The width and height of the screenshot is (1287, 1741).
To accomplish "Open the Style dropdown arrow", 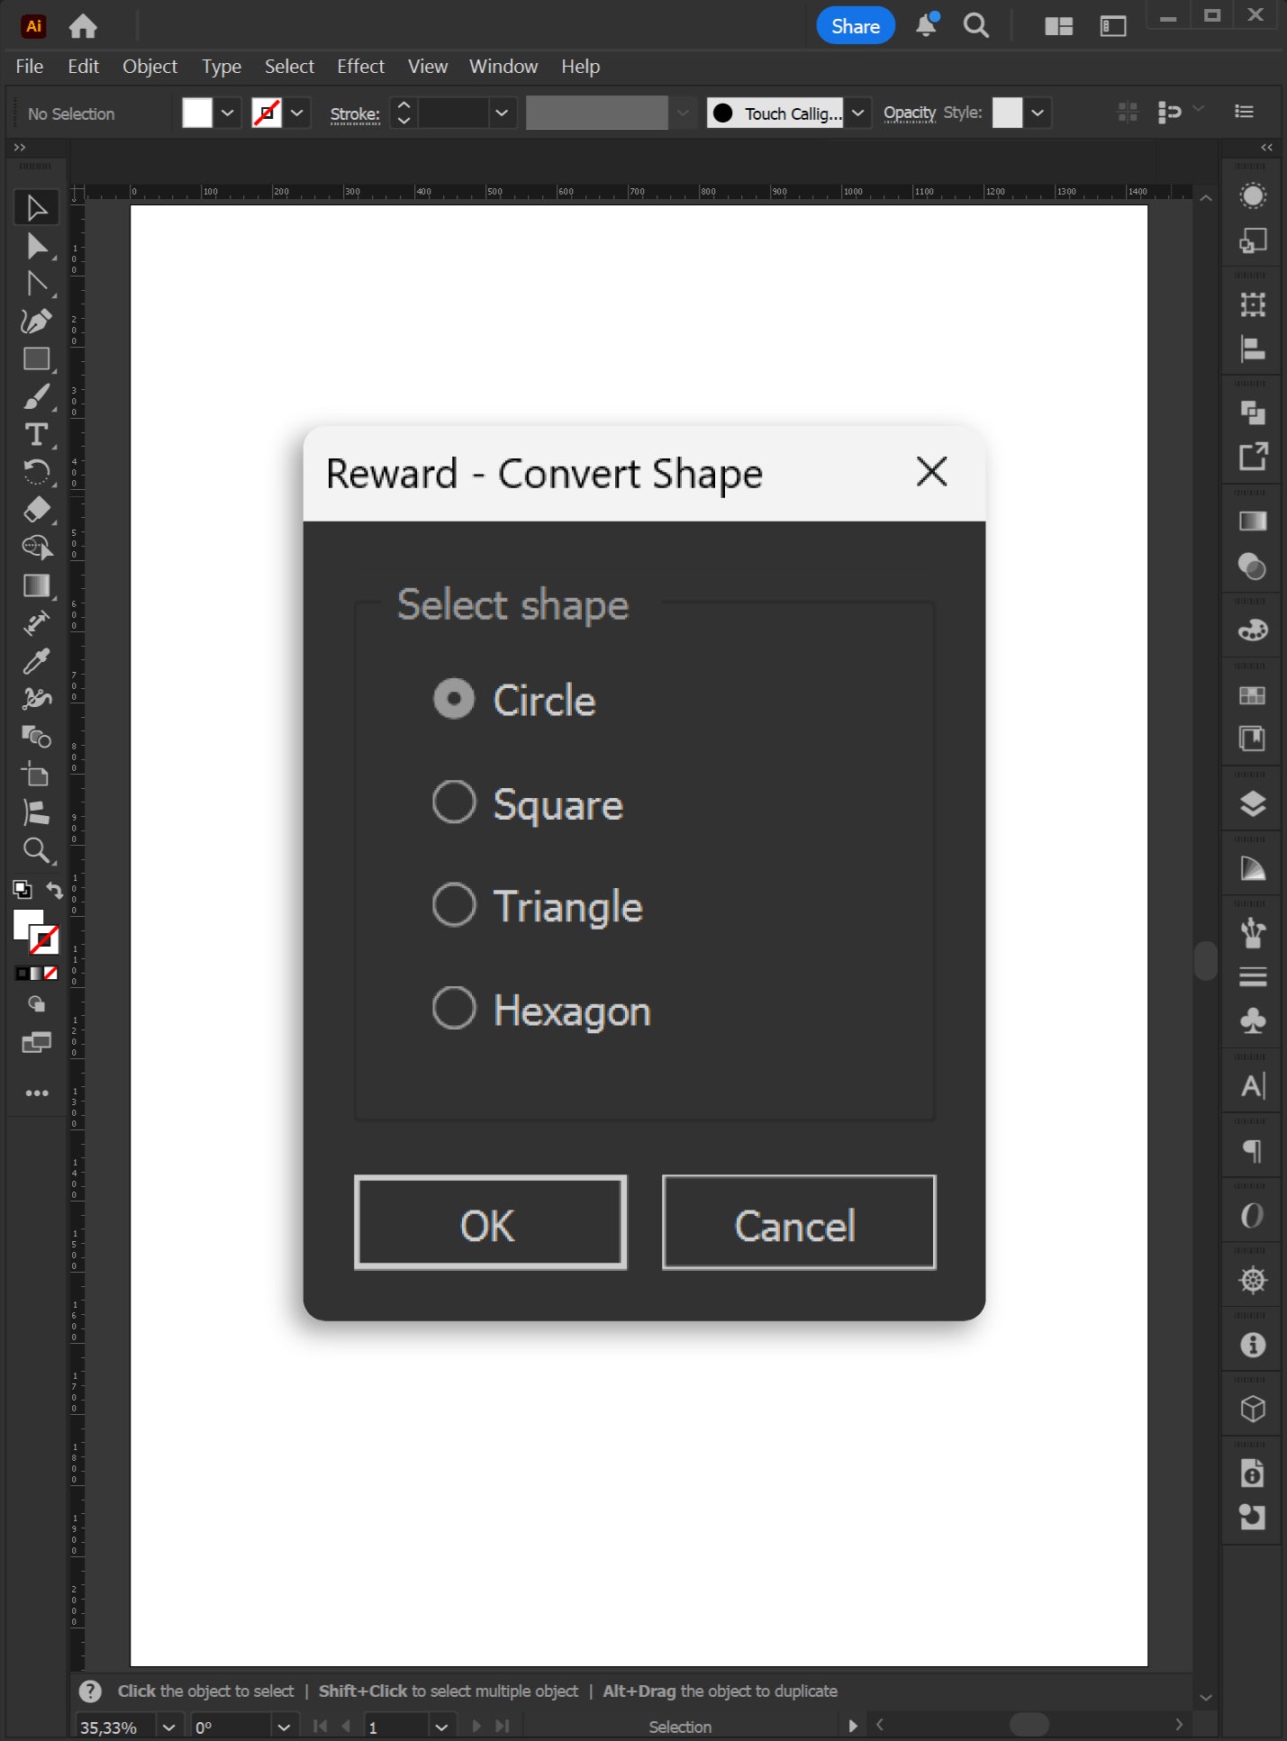I will [1038, 113].
